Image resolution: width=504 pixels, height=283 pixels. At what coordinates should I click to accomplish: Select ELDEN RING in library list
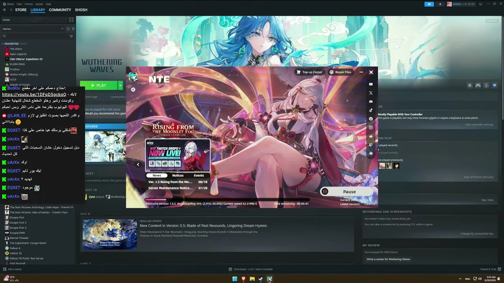pyautogui.click(x=17, y=64)
